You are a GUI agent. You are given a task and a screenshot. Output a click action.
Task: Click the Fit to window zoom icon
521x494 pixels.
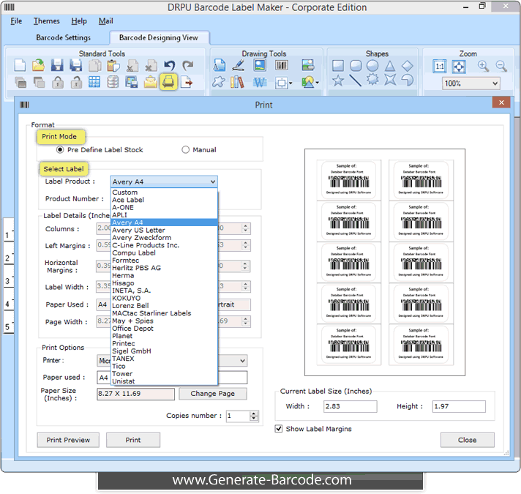459,67
